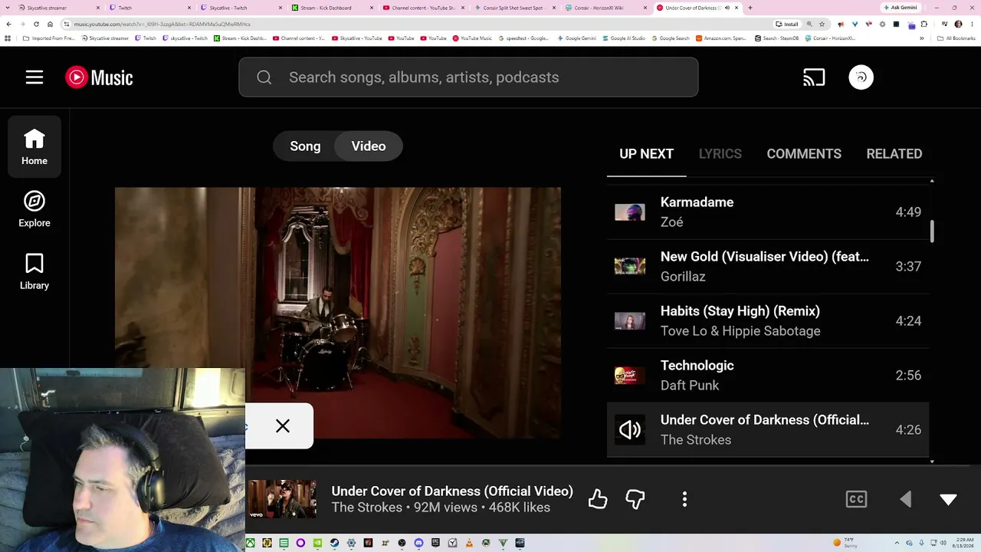Like the song with thumbs up
This screenshot has height=552, width=981.
click(598, 500)
